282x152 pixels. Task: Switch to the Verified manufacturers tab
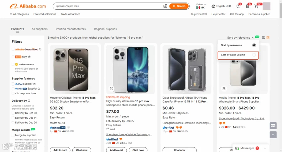pyautogui.click(x=71, y=29)
